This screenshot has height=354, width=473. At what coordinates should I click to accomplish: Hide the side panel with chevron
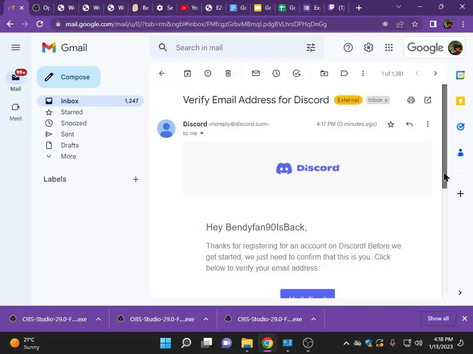coord(460,293)
